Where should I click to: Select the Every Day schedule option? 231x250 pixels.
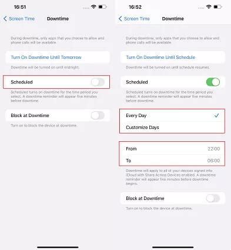(x=172, y=115)
